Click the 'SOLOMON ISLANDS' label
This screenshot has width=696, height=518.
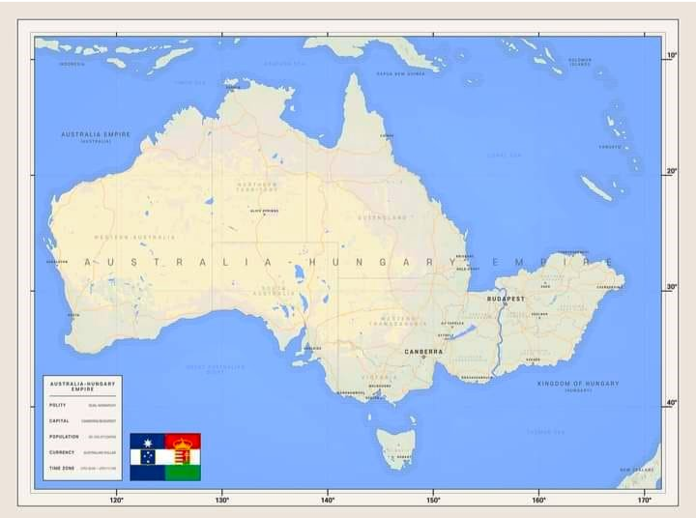[580, 62]
